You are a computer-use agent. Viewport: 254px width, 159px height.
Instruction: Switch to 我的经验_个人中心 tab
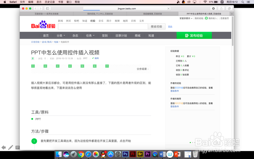[x=100, y=14]
